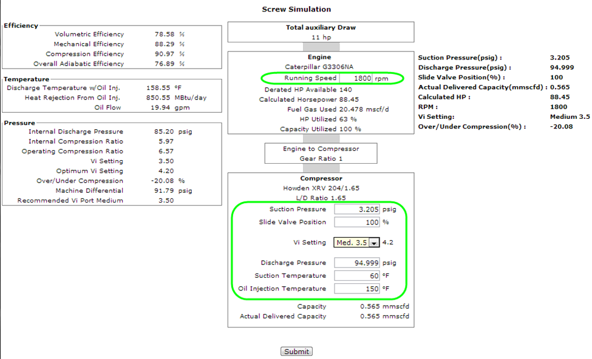
Task: Click the Oil Injection Temperature input field
Action: pos(357,289)
